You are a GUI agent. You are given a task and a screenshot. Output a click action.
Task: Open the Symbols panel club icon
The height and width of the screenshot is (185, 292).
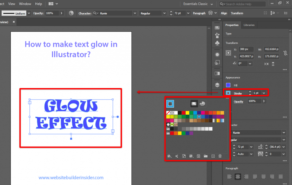click(217, 43)
